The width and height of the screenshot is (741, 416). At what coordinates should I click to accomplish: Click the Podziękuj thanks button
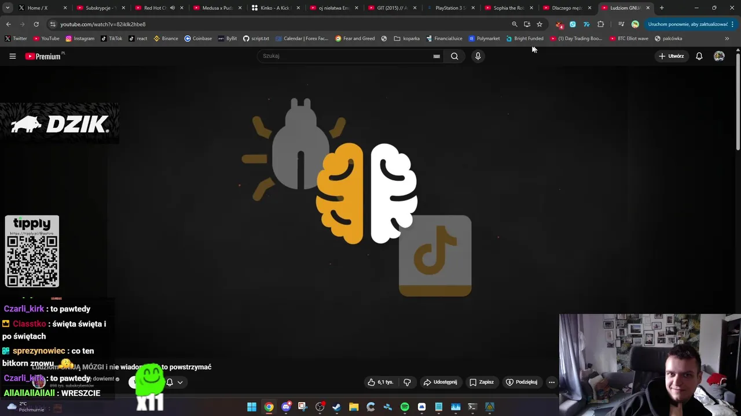click(522, 382)
